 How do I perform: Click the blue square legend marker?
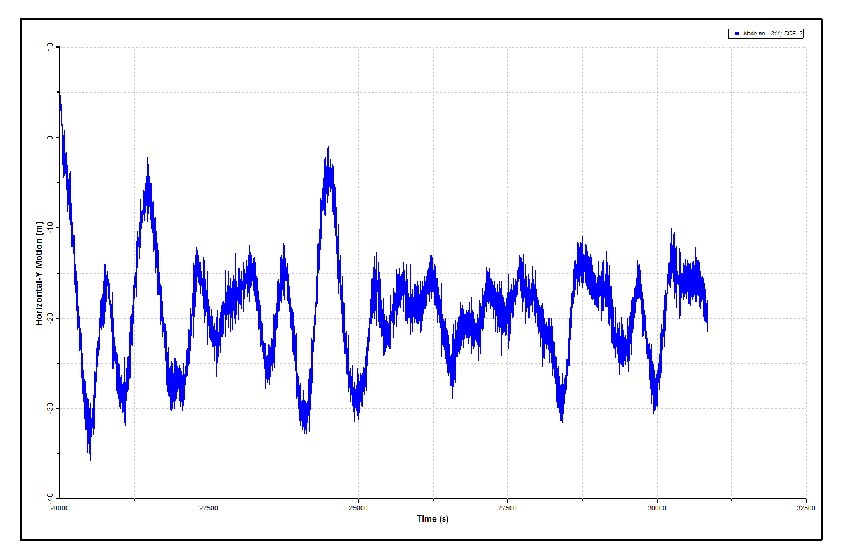click(x=736, y=34)
